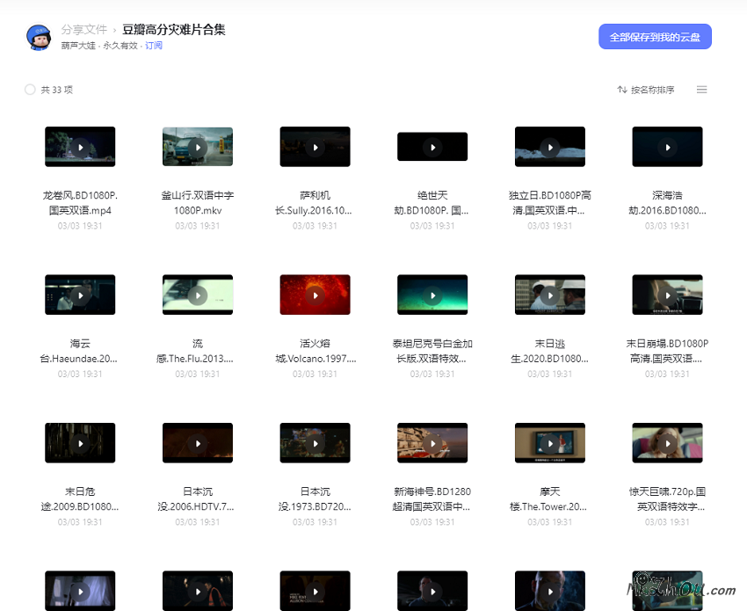The width and height of the screenshot is (747, 611).
Task: Play the 龙卷风.BD1080P video thumbnail
Action: [x=80, y=147]
